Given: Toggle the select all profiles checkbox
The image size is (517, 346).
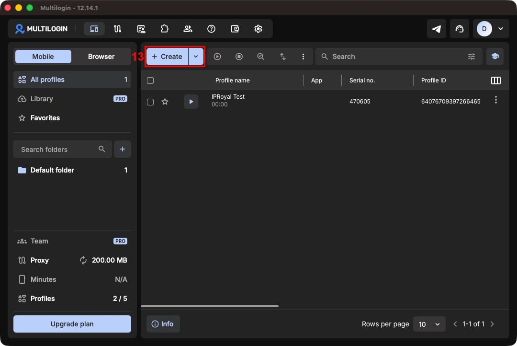Looking at the screenshot, I should tap(150, 80).
